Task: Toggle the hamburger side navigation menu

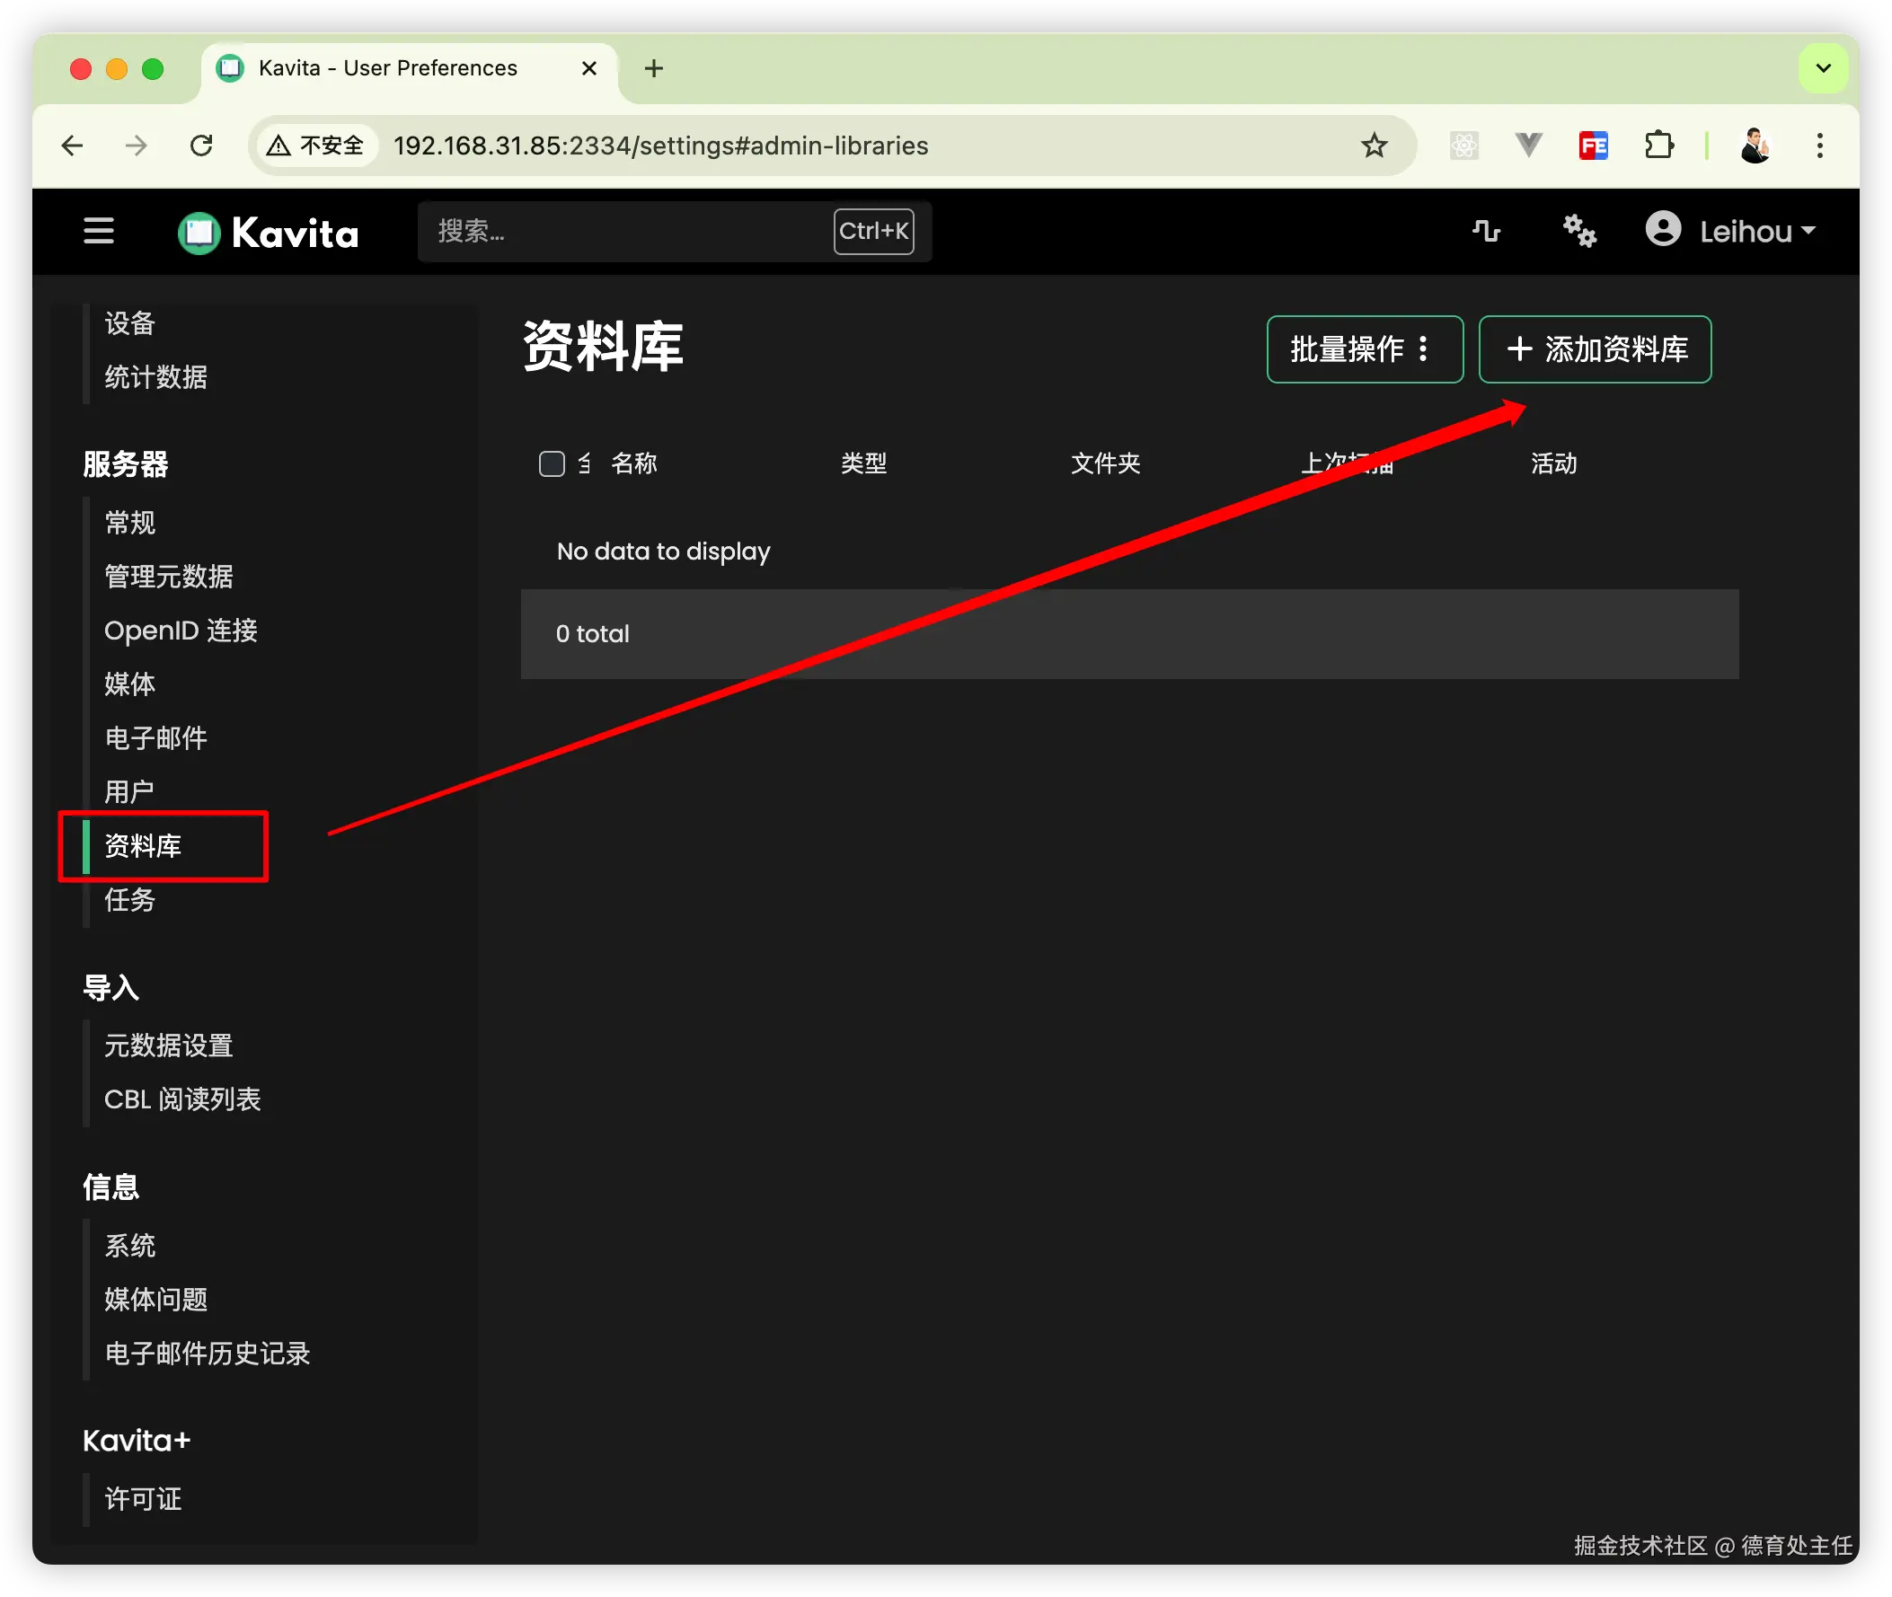Action: tap(99, 231)
